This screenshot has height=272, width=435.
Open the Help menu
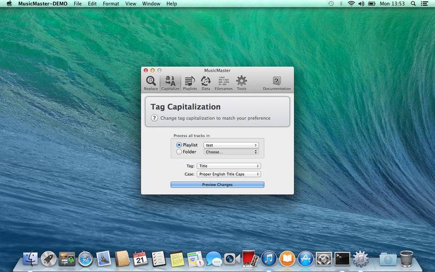pyautogui.click(x=171, y=4)
